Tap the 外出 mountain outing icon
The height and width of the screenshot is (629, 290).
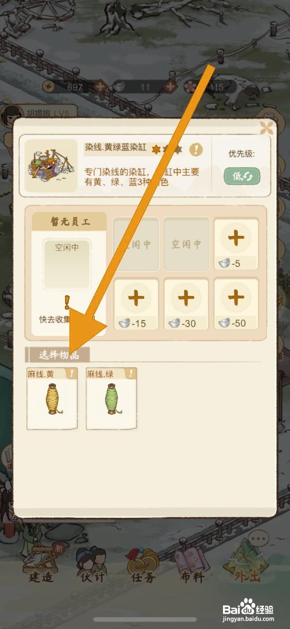coord(246,560)
